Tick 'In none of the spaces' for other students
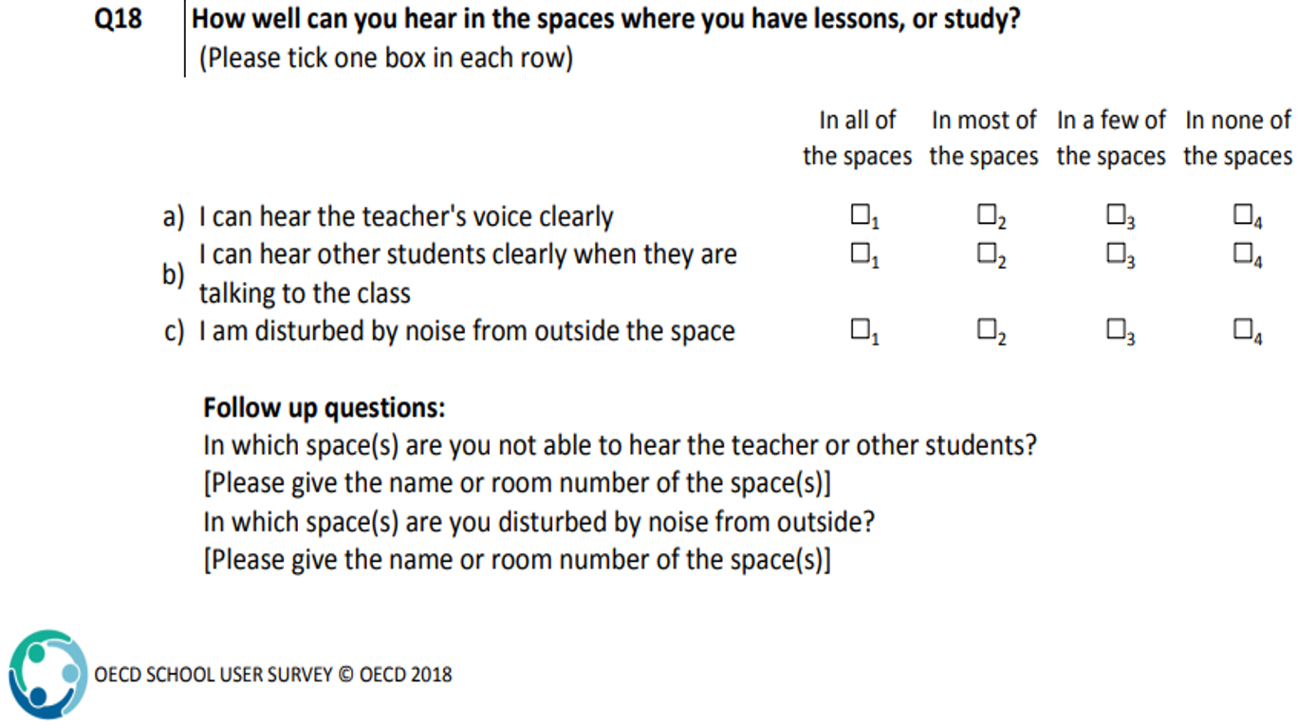 (1242, 252)
